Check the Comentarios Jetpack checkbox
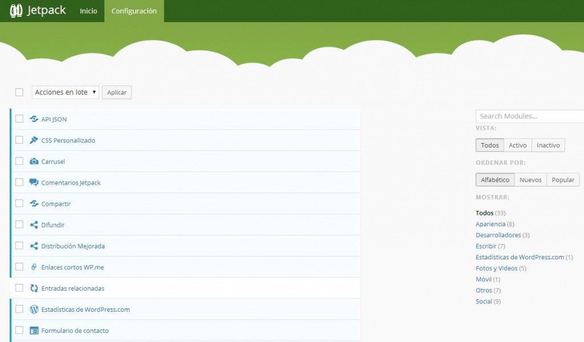The image size is (584, 342). (x=19, y=182)
